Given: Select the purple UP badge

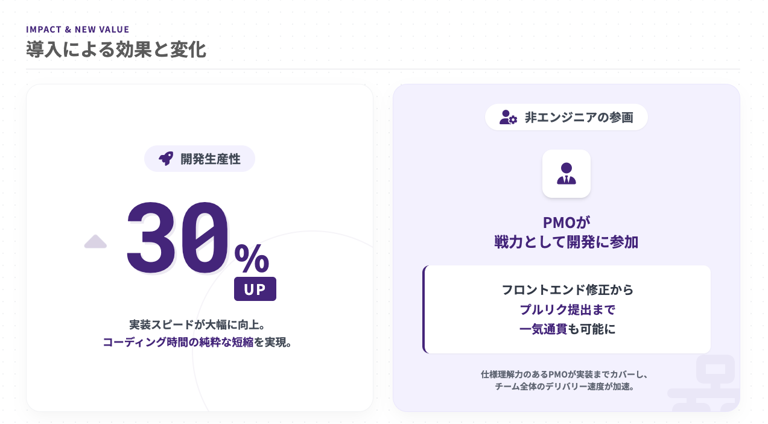Looking at the screenshot, I should coord(255,289).
